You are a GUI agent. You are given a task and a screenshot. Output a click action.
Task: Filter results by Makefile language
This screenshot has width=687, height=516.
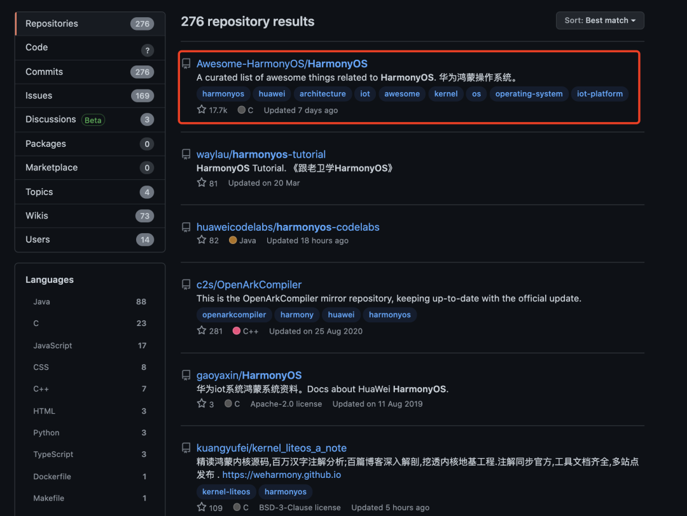coord(90,498)
